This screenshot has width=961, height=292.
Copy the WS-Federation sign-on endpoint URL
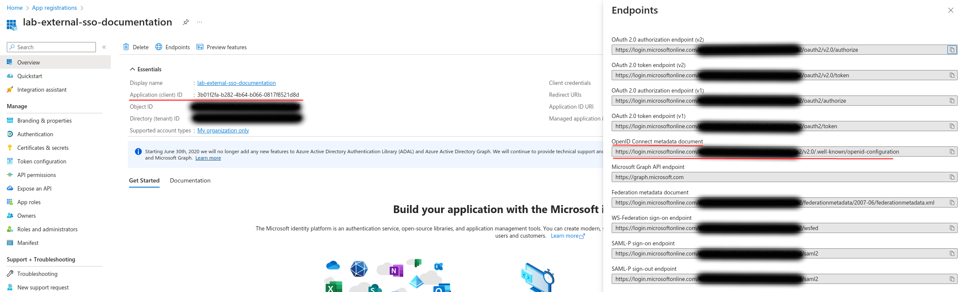click(952, 228)
